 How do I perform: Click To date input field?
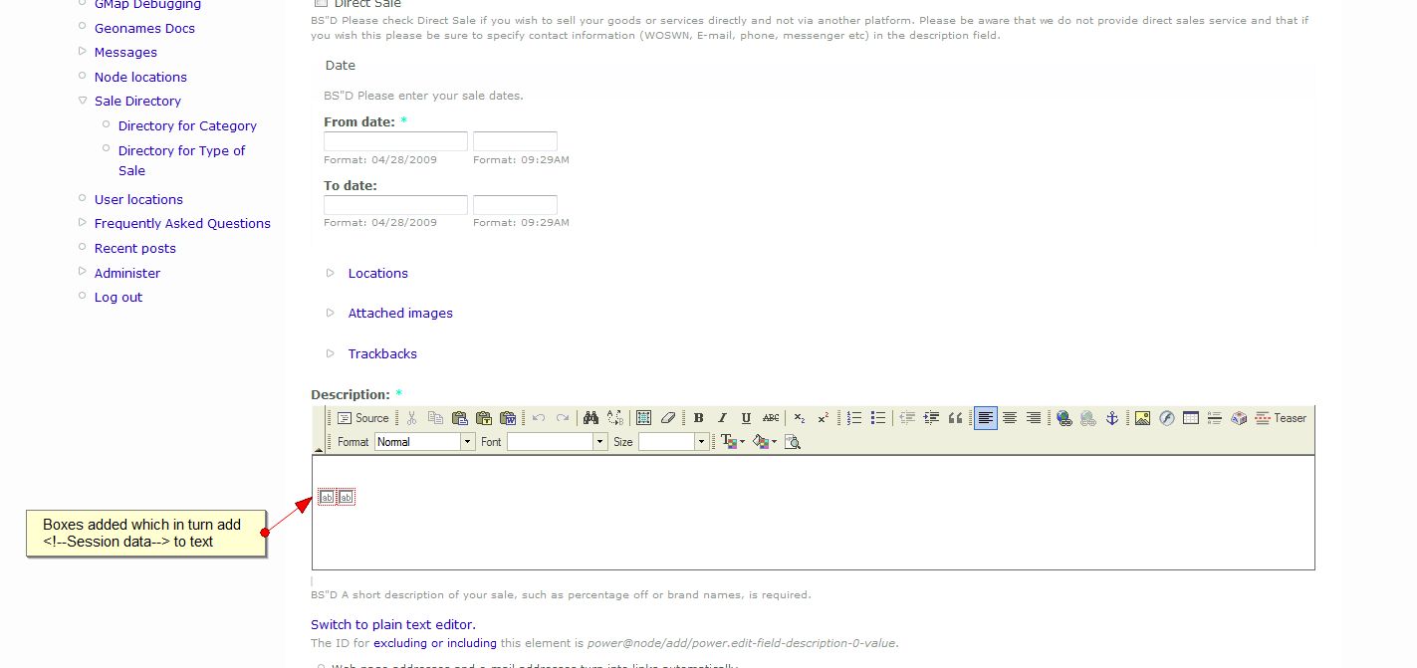pyautogui.click(x=395, y=205)
